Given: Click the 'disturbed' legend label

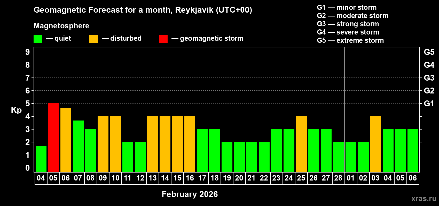Looking at the screenshot, I should click(126, 38).
